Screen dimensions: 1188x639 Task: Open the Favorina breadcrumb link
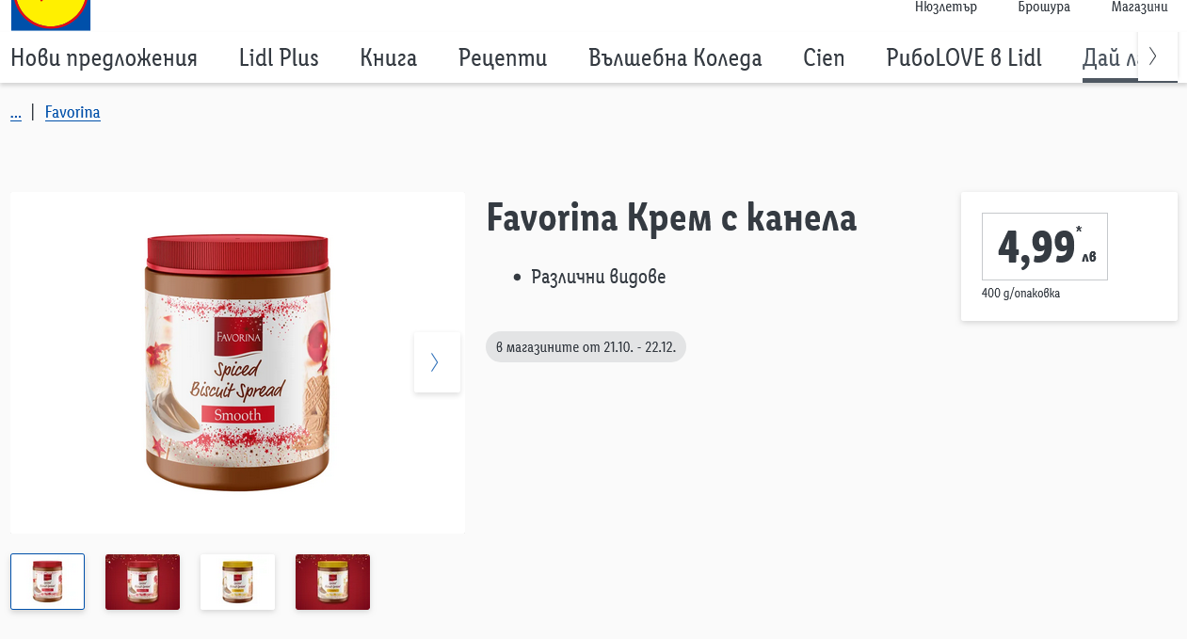click(x=72, y=112)
